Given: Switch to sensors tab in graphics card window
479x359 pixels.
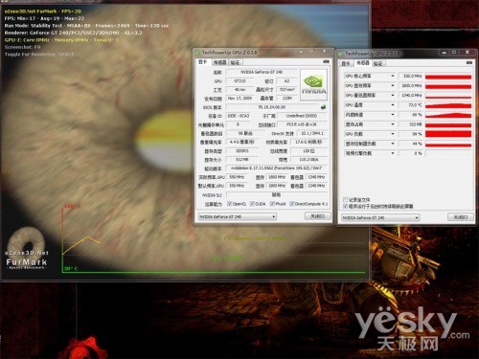Looking at the screenshot, I should pos(219,62).
